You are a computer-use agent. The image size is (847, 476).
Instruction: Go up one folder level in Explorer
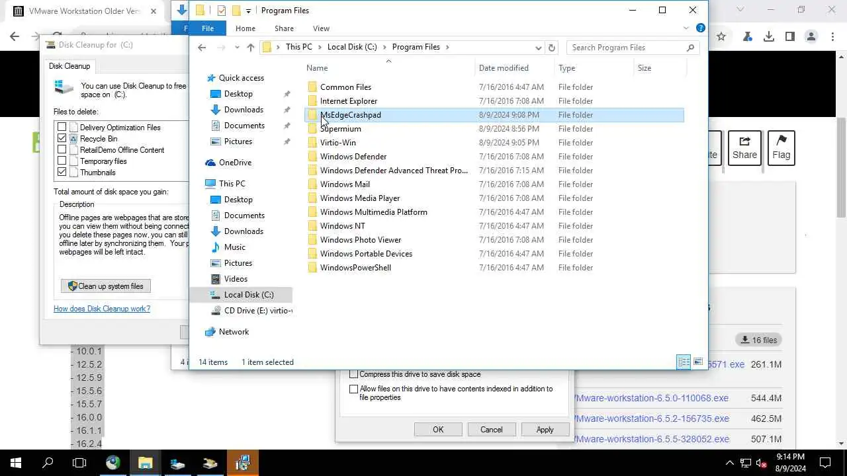250,48
